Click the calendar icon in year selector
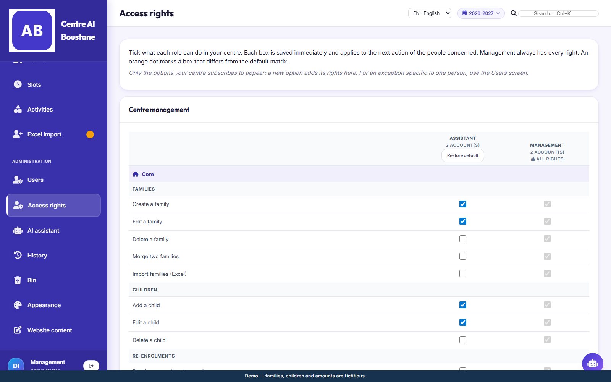The height and width of the screenshot is (382, 611). [465, 13]
